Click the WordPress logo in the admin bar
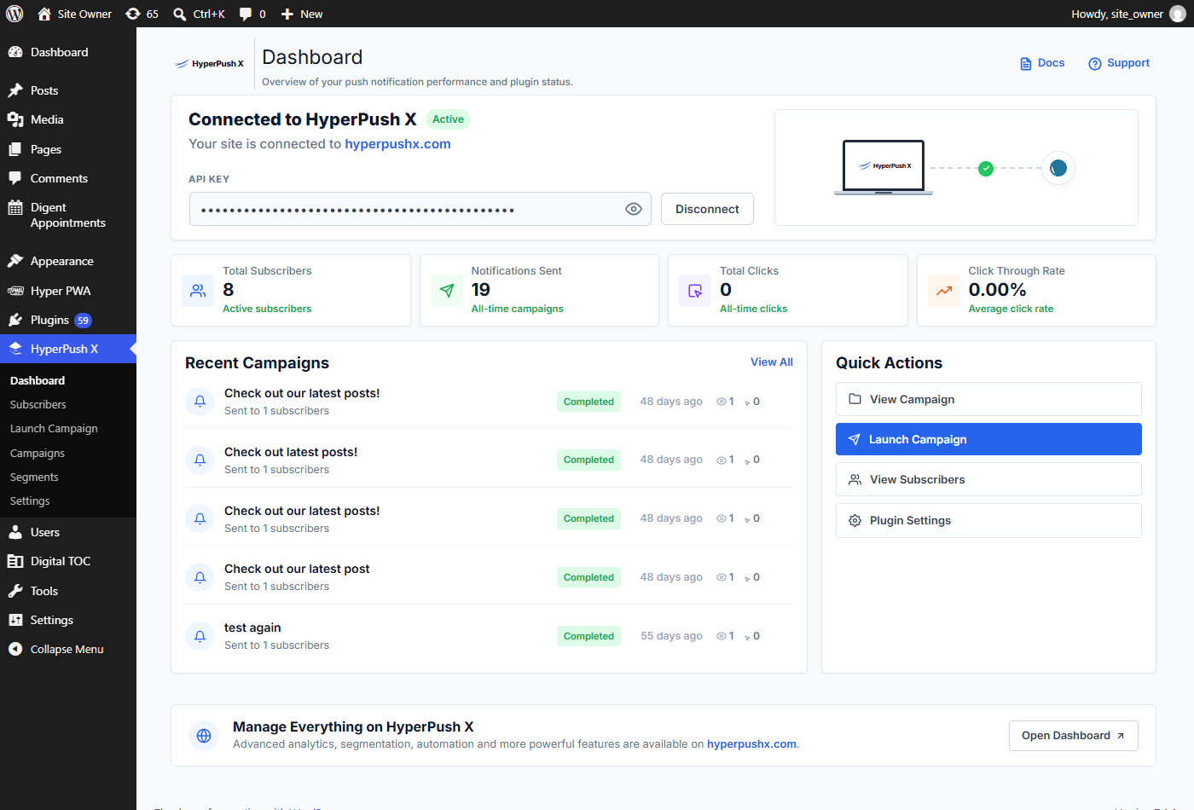1194x810 pixels. click(x=14, y=14)
